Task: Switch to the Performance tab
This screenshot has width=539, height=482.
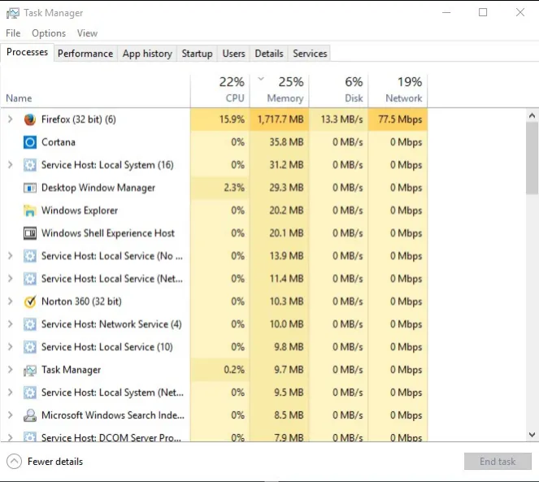Action: tap(85, 54)
